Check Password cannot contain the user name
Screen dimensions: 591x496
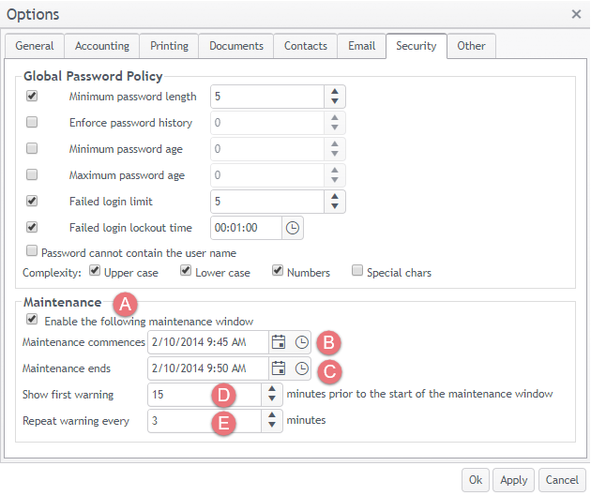click(33, 252)
